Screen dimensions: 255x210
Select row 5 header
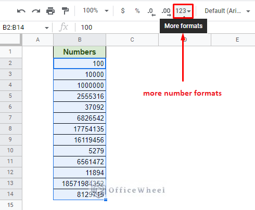[10, 96]
